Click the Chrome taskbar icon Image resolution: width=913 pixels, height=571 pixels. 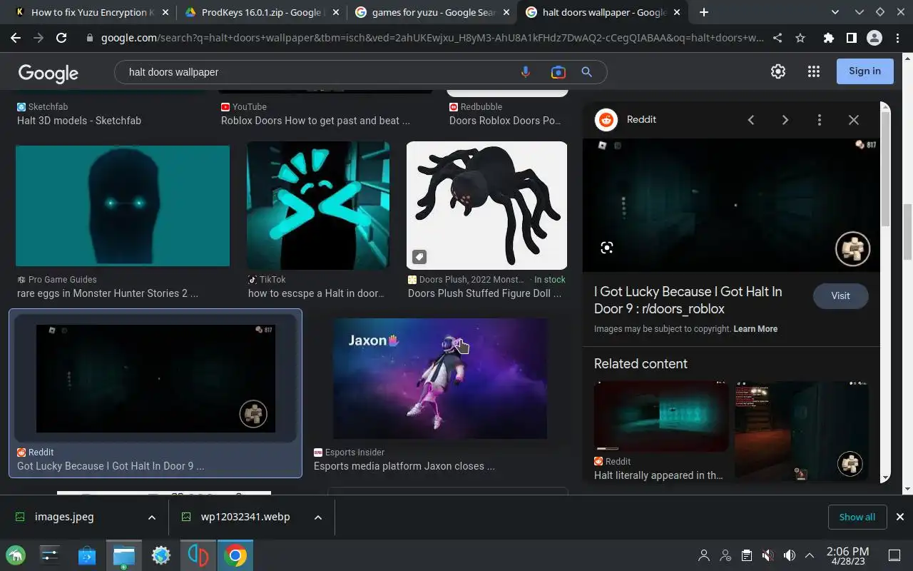pos(235,555)
